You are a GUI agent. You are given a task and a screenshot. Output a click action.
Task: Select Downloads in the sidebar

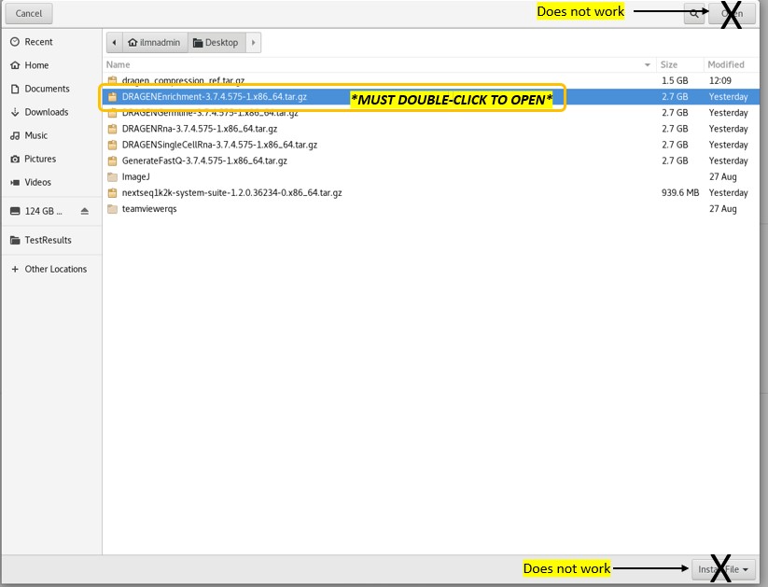click(x=47, y=112)
